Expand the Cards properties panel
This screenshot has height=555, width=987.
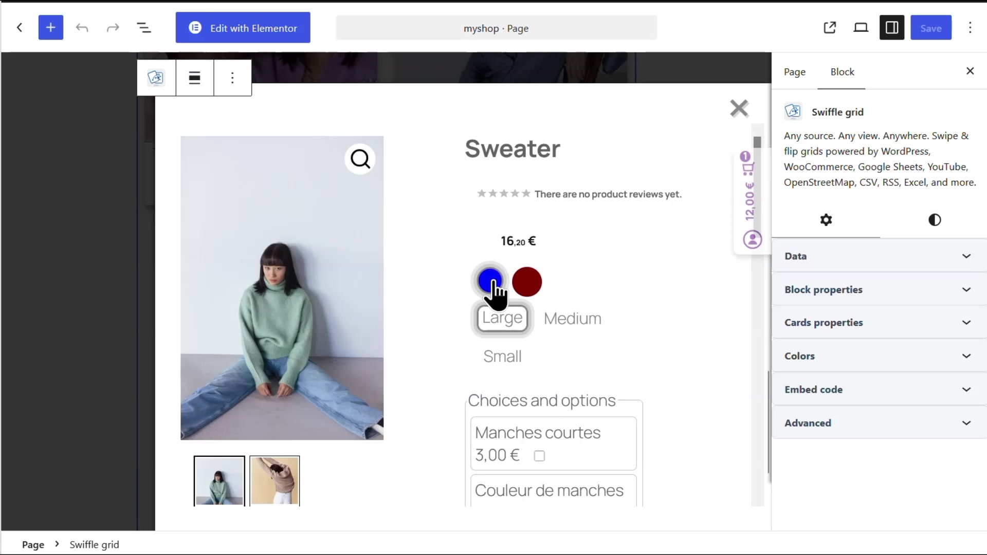(x=879, y=323)
